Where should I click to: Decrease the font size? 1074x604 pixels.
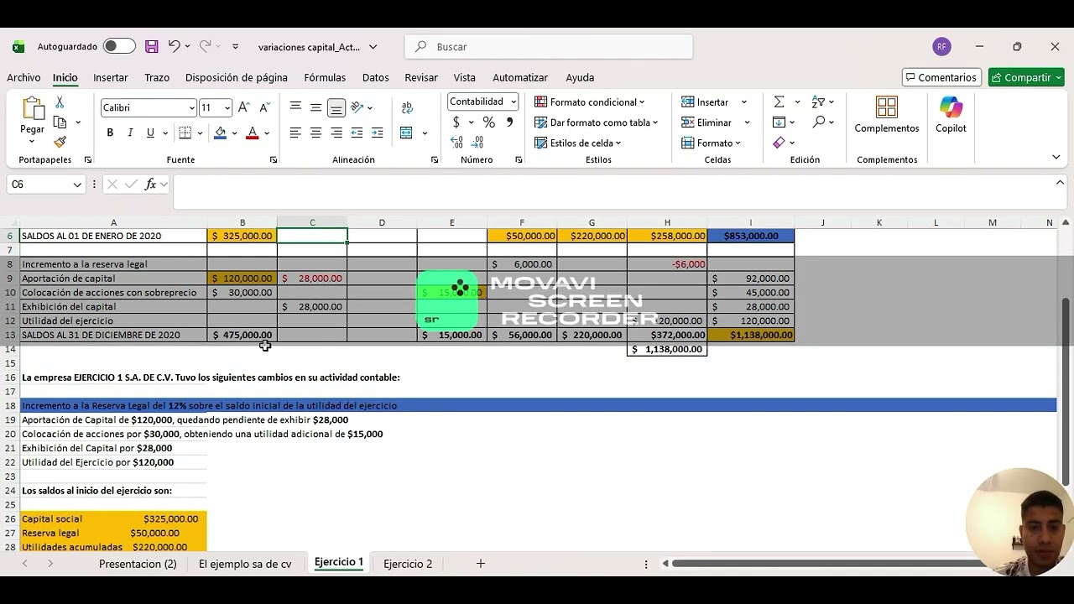tap(264, 107)
